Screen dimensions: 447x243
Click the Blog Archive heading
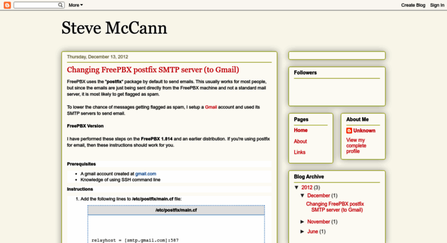309,177
